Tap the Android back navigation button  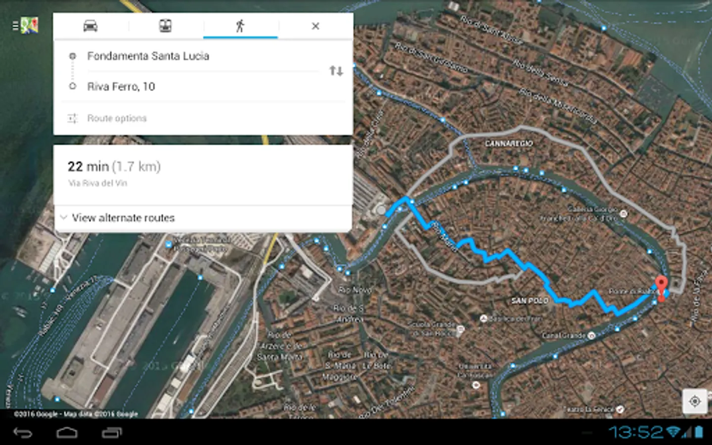(23, 433)
